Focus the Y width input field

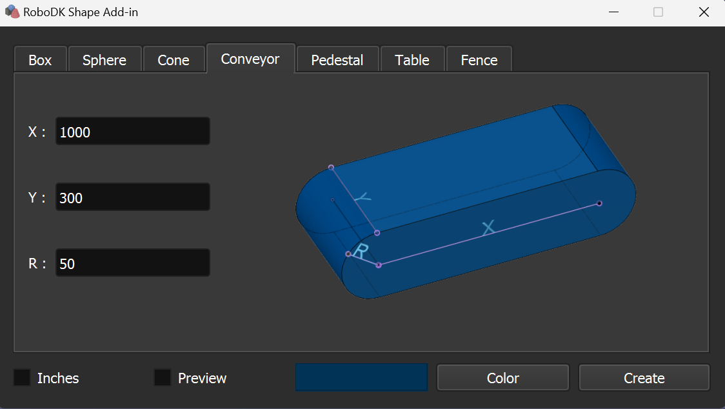tap(132, 197)
